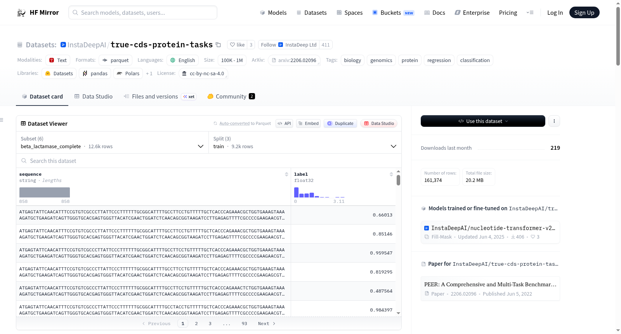Screen dimensions: 621x334
Task: Click the genomics tag
Action: [381, 61]
